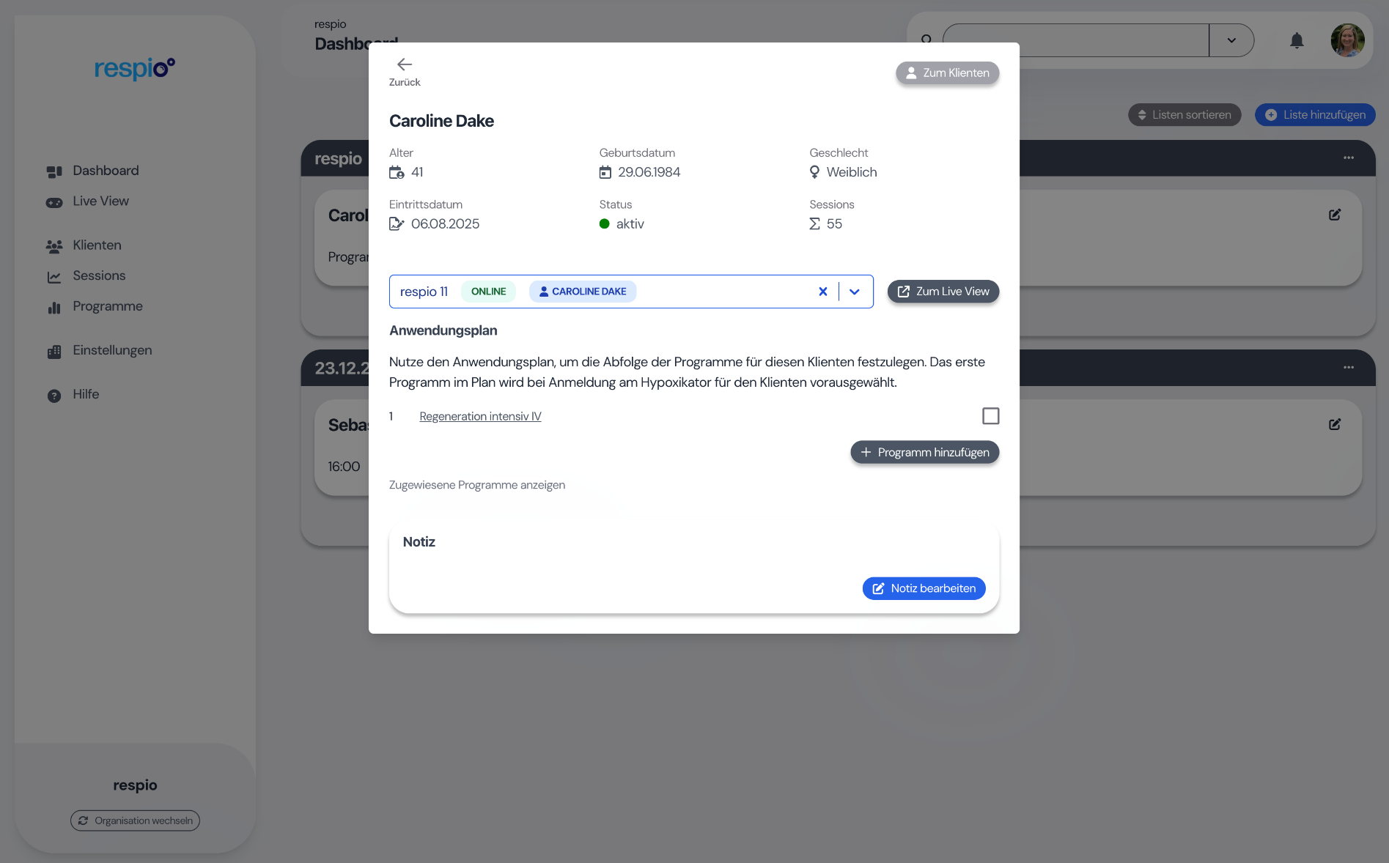
Task: Open the search bar dropdown chevron
Action: point(1231,40)
